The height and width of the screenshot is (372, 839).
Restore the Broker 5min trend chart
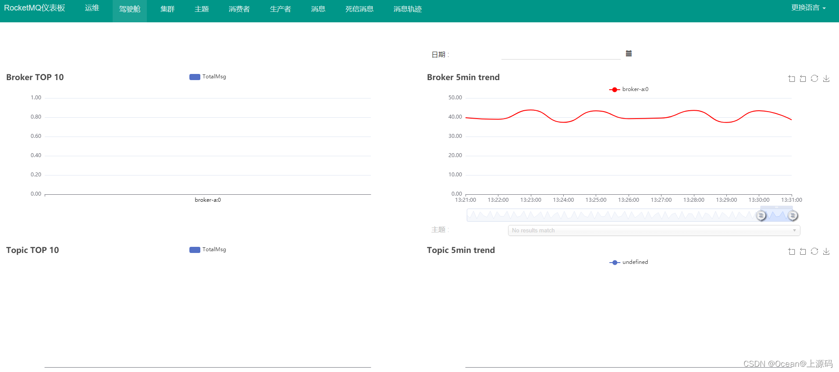coord(814,78)
